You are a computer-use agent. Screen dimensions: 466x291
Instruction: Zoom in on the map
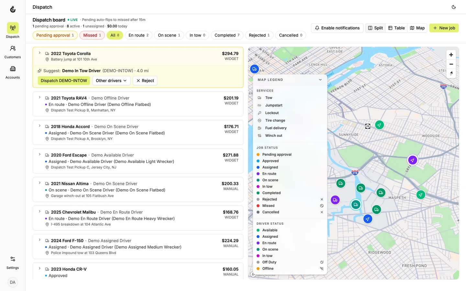451,55
